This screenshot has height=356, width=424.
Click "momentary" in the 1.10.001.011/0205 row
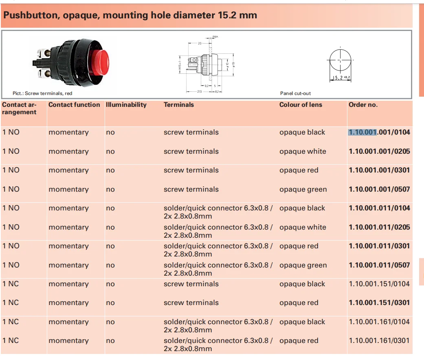click(x=68, y=228)
